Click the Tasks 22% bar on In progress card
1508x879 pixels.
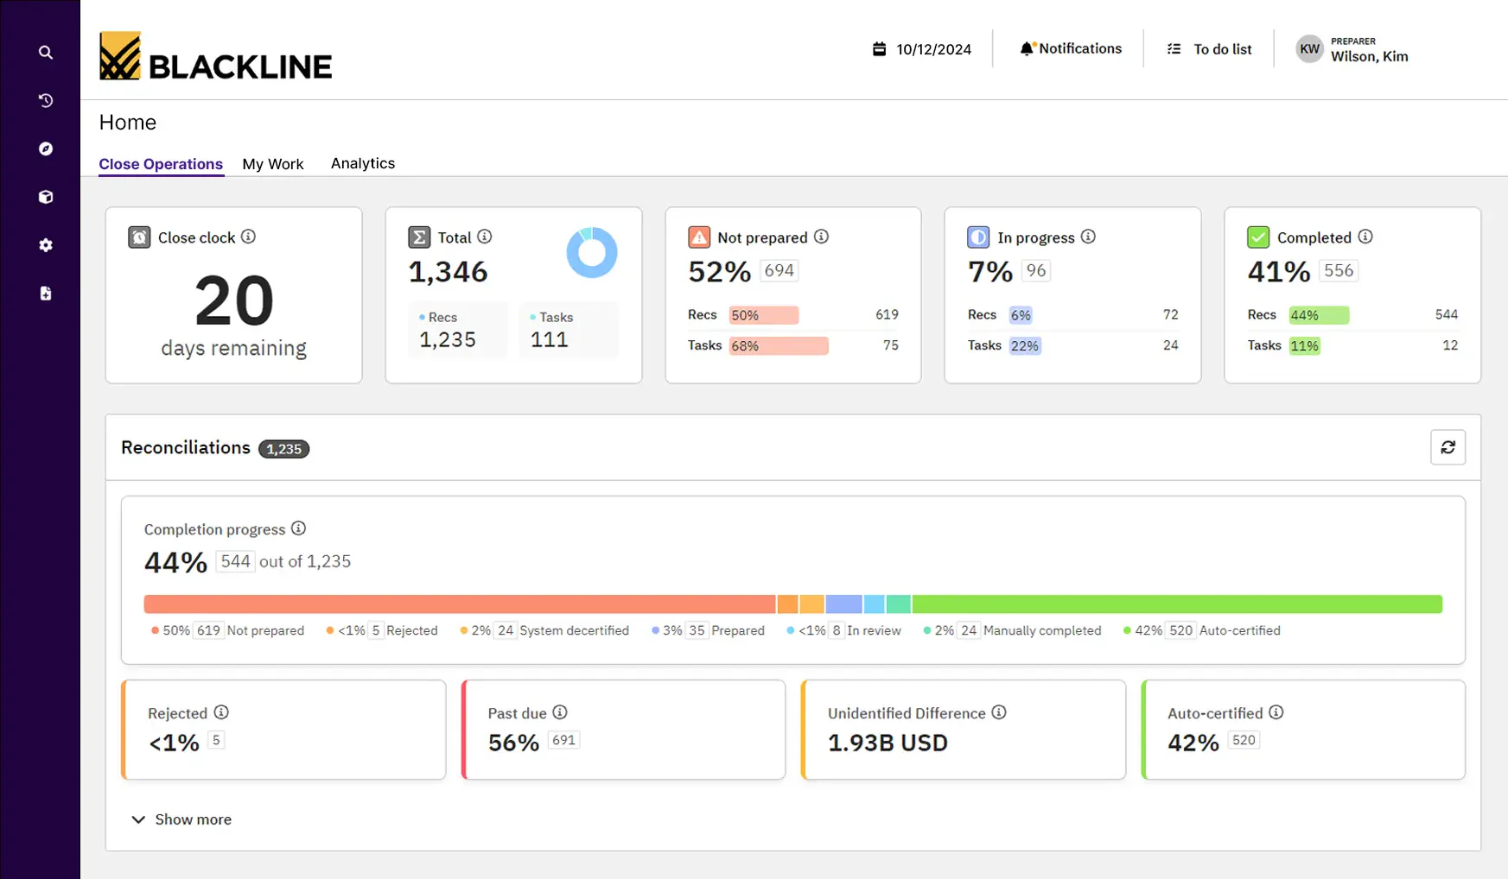tap(1025, 345)
